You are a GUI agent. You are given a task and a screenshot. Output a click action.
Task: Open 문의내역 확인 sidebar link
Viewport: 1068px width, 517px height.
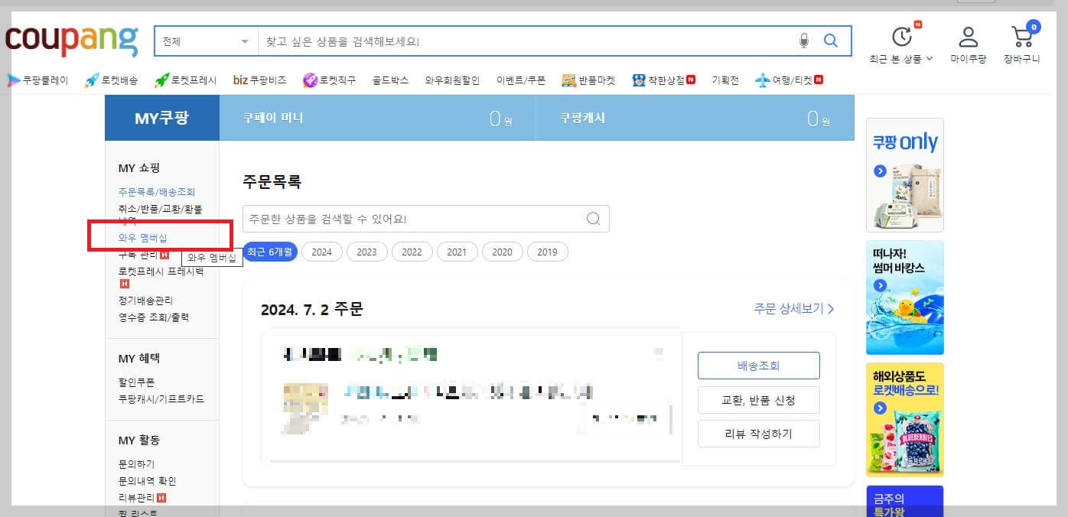point(147,481)
